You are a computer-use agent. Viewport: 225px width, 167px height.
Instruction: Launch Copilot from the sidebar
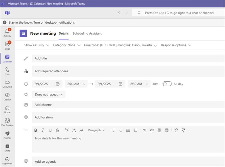(x=7, y=97)
